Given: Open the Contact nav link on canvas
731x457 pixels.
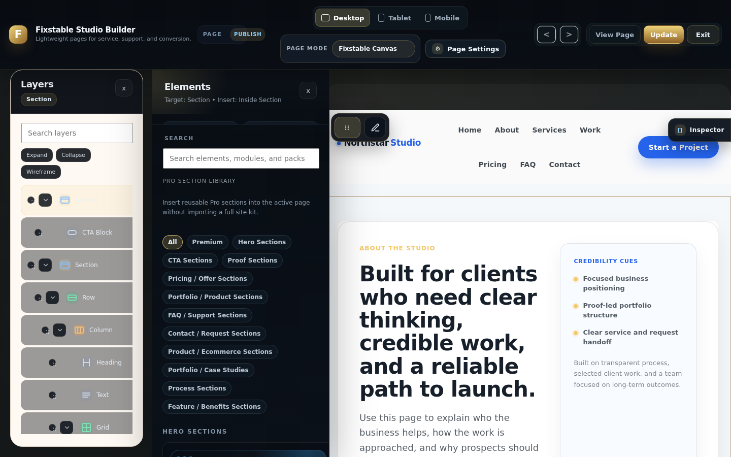Looking at the screenshot, I should tap(564, 165).
